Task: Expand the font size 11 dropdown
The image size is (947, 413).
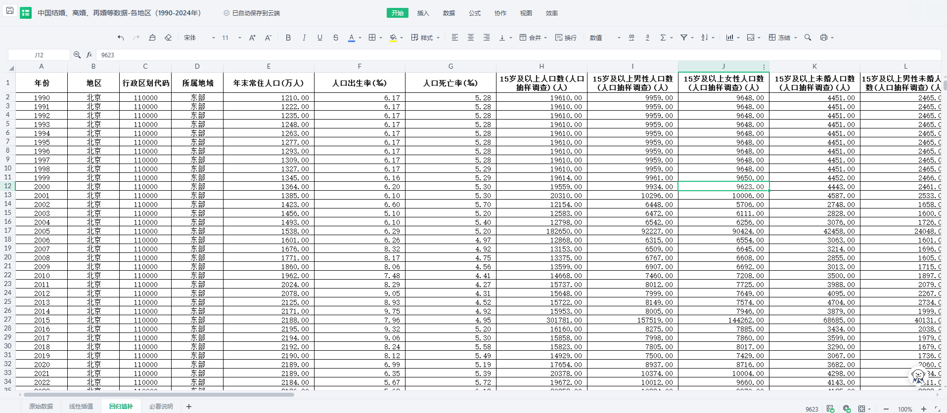Action: [239, 38]
